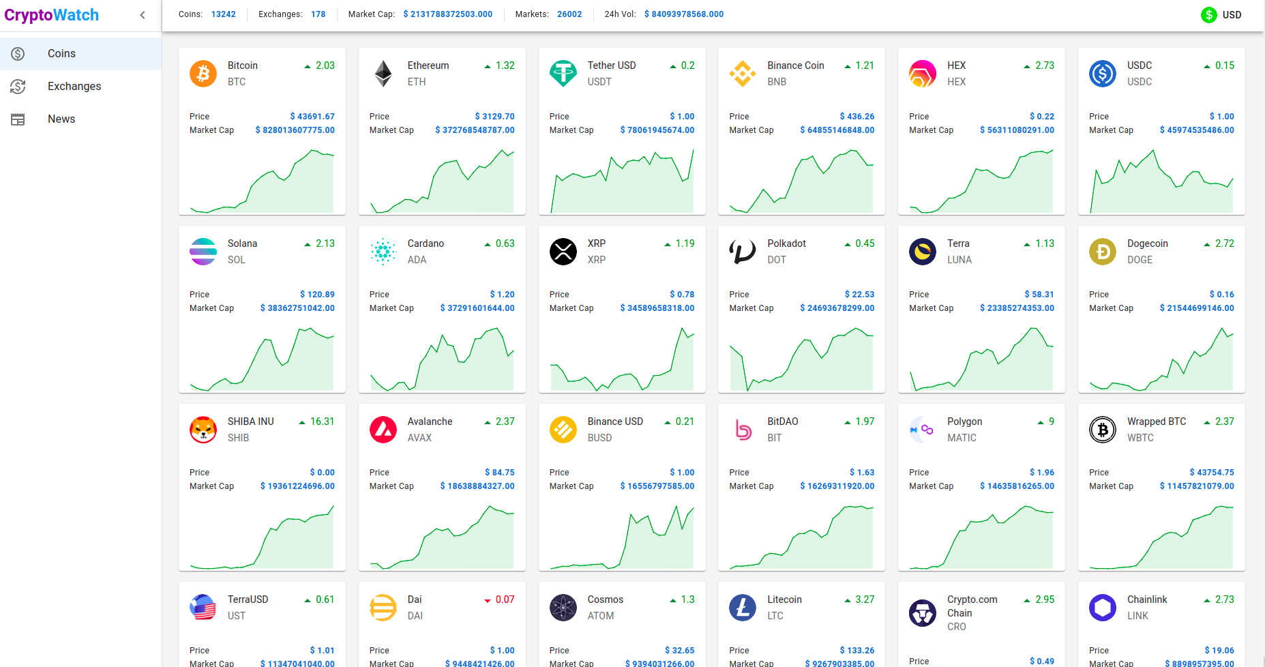1265x667 pixels.
Task: Click the Coins count 13242
Action: point(224,14)
